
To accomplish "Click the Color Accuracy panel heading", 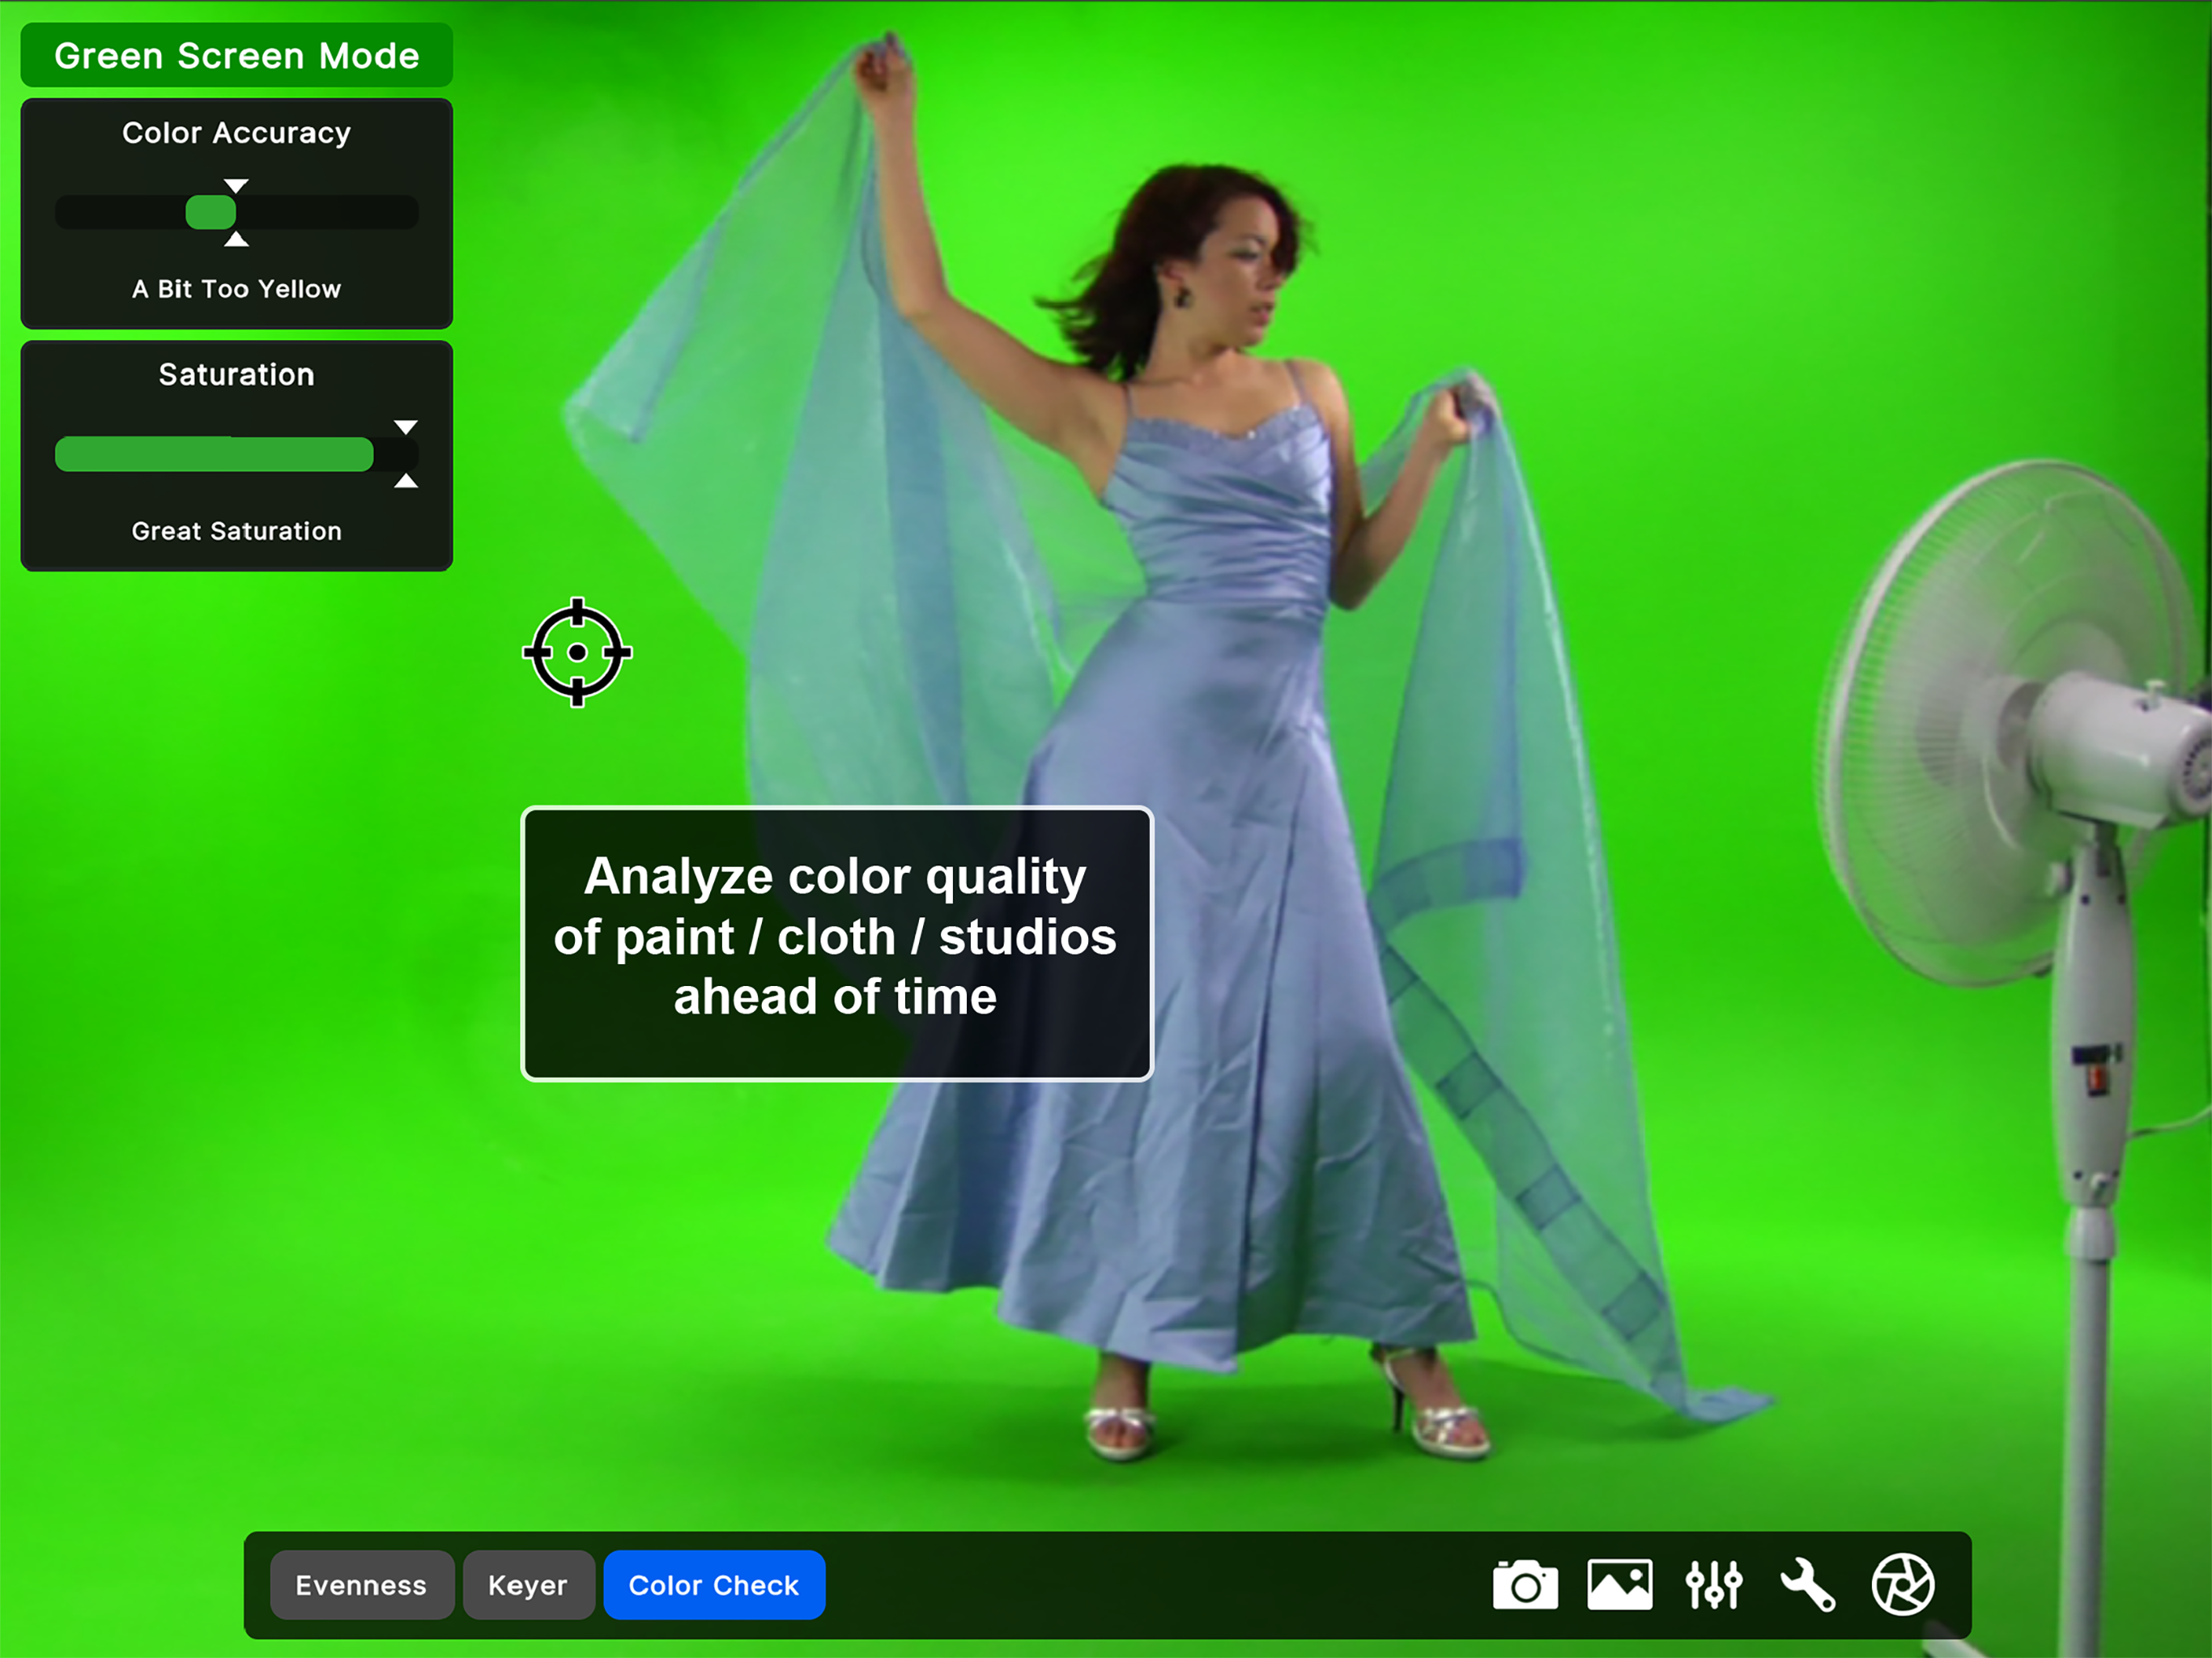I will (x=236, y=133).
